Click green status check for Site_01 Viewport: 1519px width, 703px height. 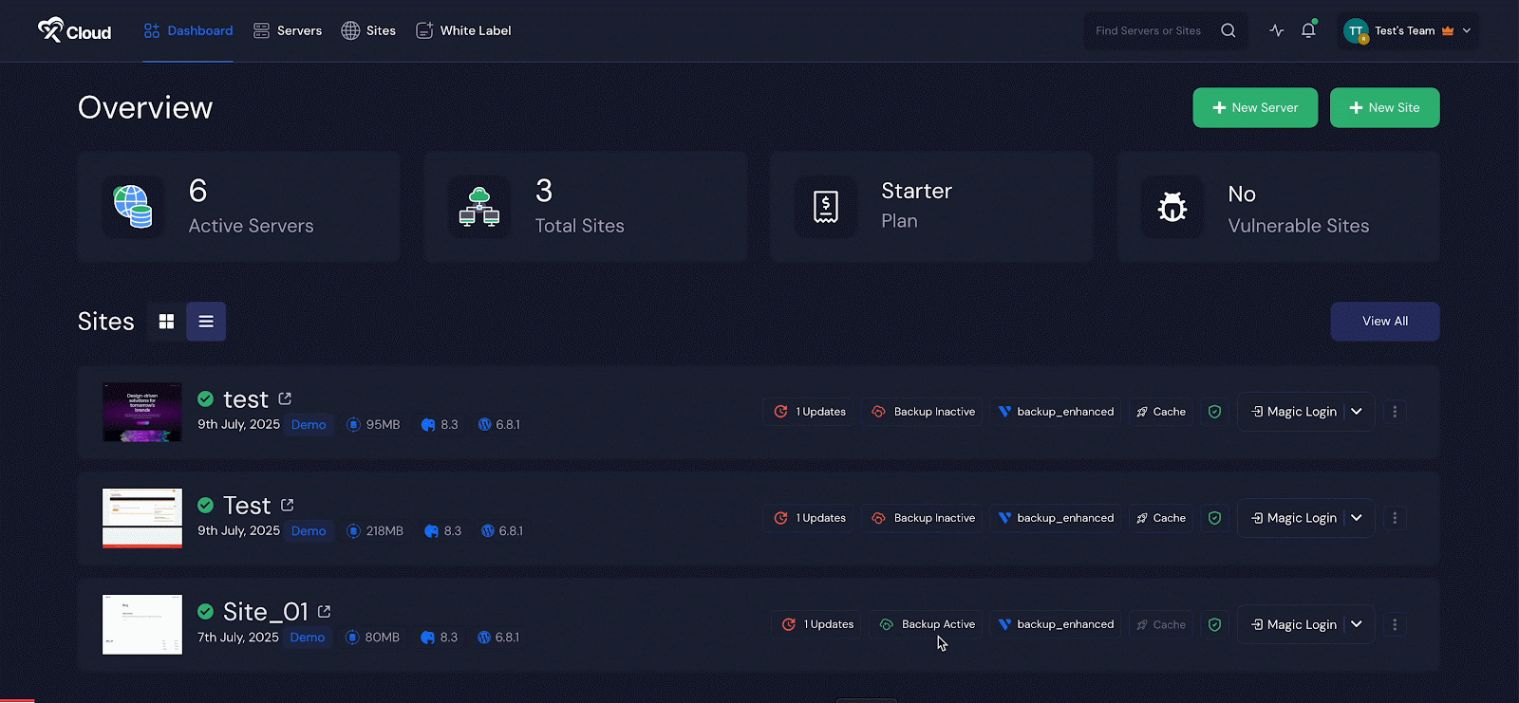205,612
